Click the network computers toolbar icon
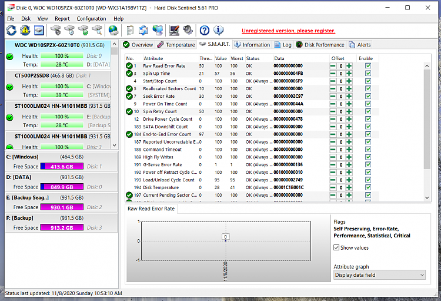The width and height of the screenshot is (441, 301). pos(158,30)
